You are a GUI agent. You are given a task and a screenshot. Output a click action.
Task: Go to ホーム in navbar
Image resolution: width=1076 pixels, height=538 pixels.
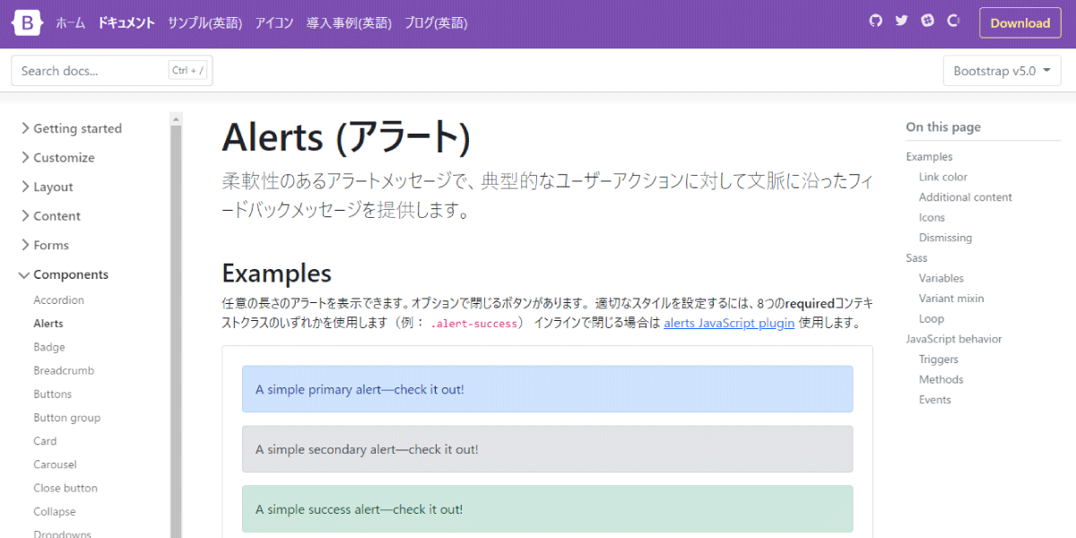(x=71, y=23)
